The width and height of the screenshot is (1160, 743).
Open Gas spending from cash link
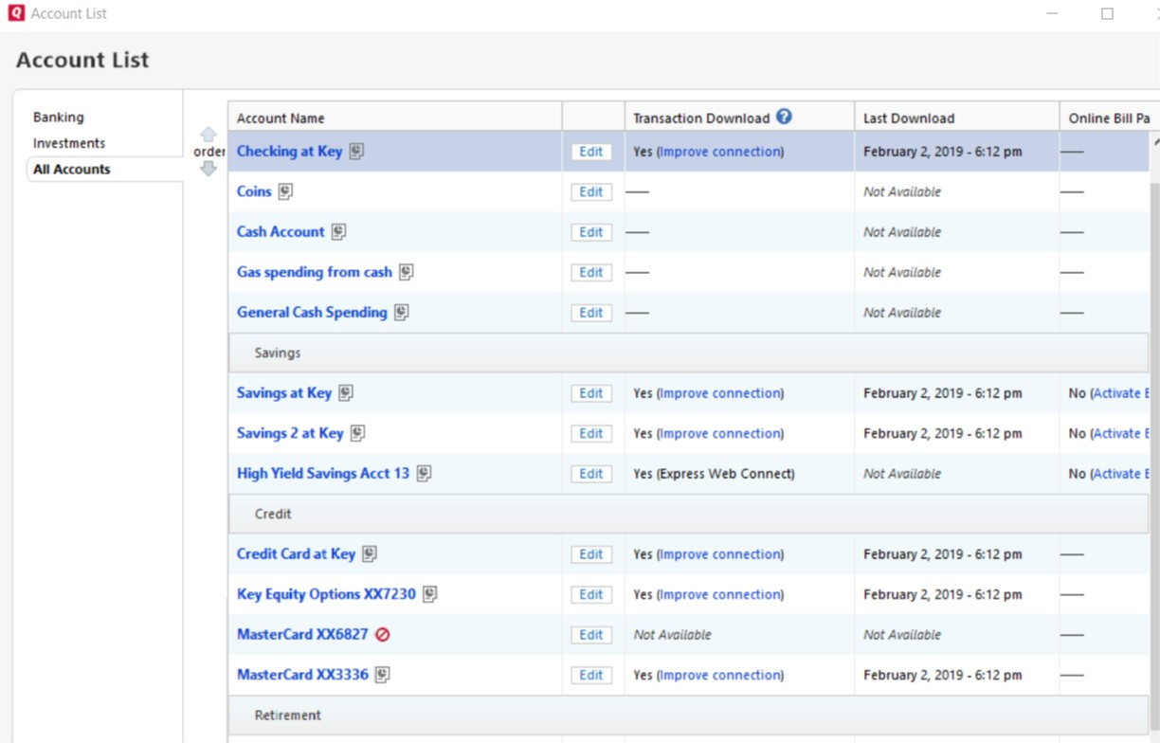click(315, 272)
